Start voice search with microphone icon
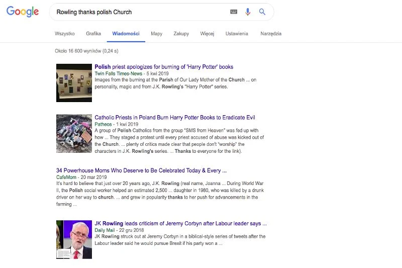The width and height of the screenshot is (402, 268). coord(248,12)
